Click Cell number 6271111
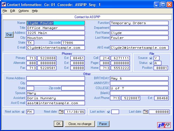The width and height of the screenshot is (174, 131). click(x=120, y=58)
